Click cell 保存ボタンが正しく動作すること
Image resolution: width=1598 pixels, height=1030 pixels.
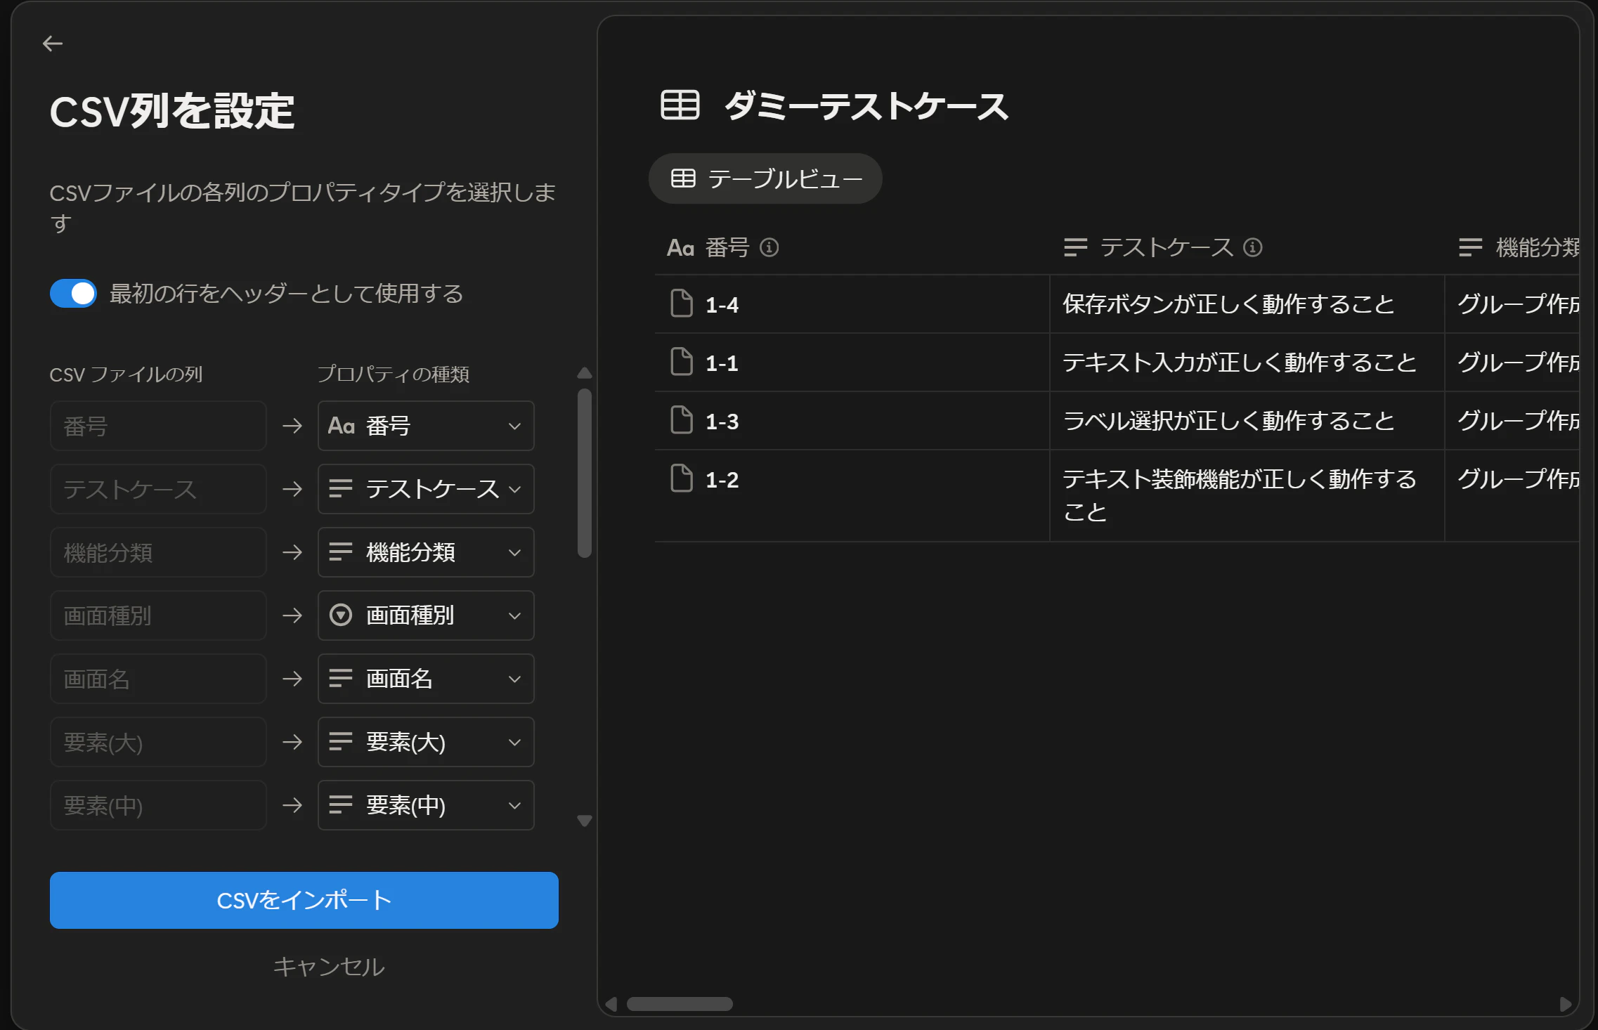(1247, 304)
